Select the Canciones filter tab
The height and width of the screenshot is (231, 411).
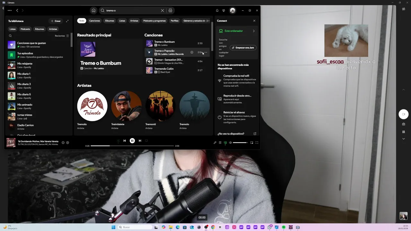point(95,21)
